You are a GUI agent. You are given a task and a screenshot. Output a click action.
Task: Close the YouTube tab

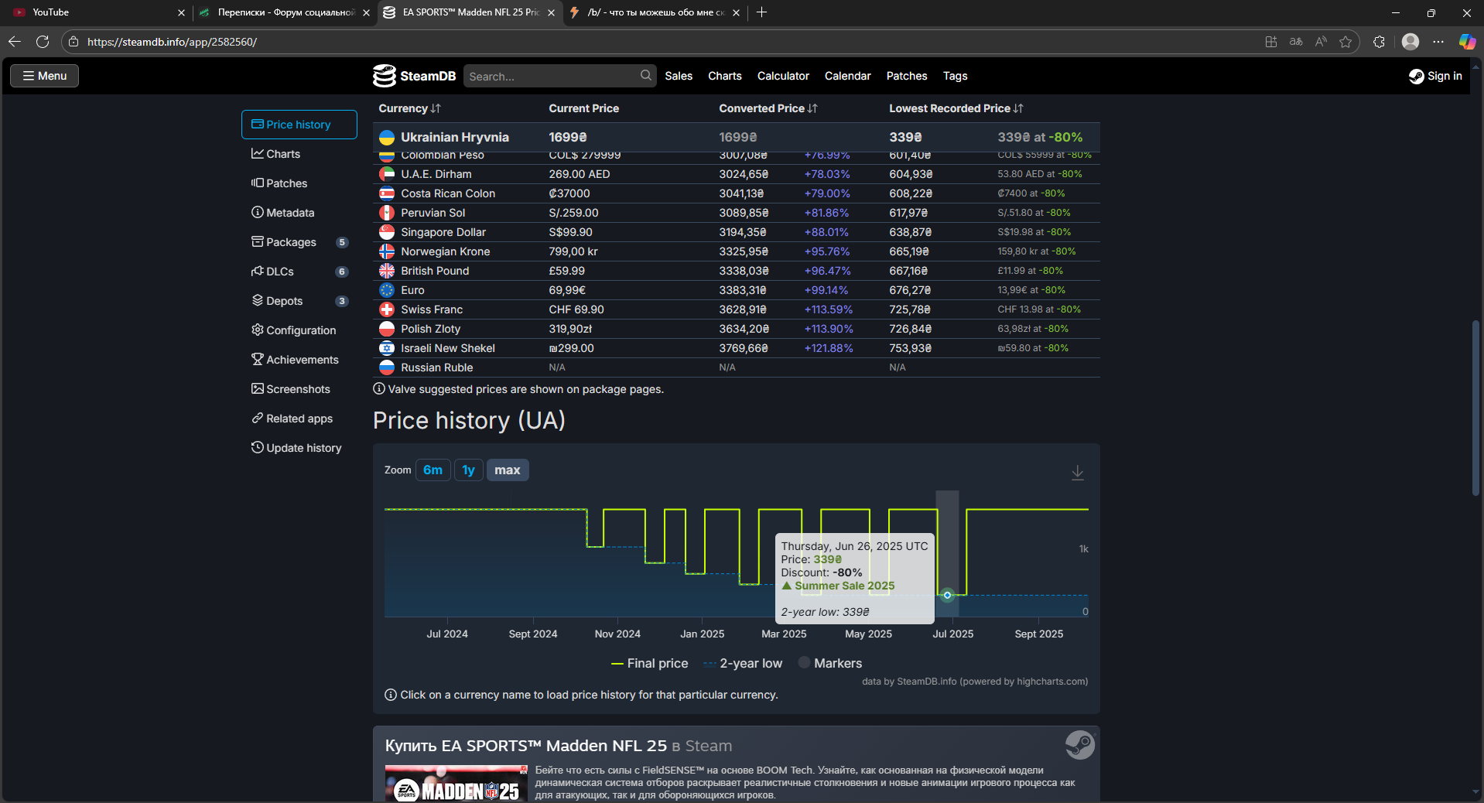tap(181, 12)
